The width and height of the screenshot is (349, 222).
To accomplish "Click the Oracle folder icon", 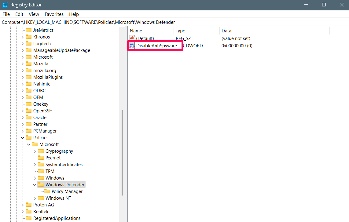I will point(29,118).
